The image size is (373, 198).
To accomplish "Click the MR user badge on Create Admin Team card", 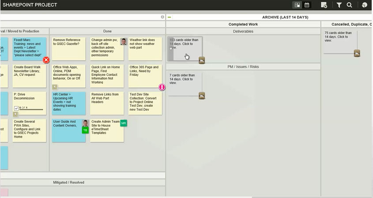I will [124, 123].
